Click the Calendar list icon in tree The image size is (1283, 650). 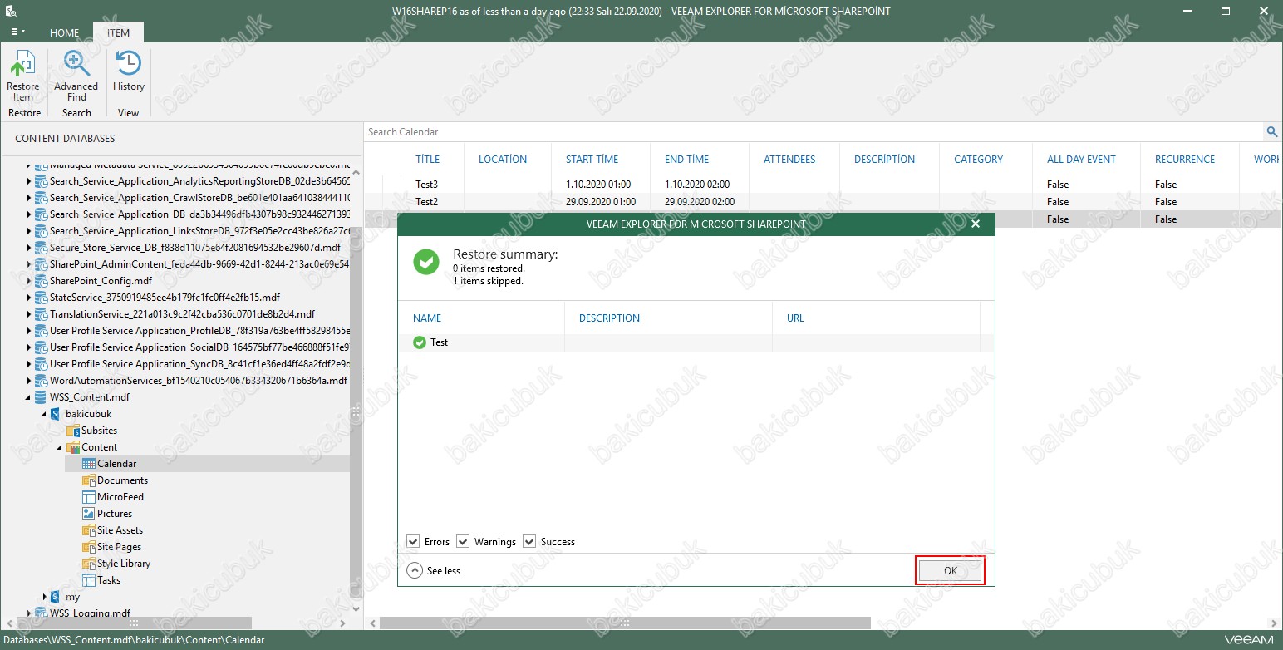(x=89, y=464)
